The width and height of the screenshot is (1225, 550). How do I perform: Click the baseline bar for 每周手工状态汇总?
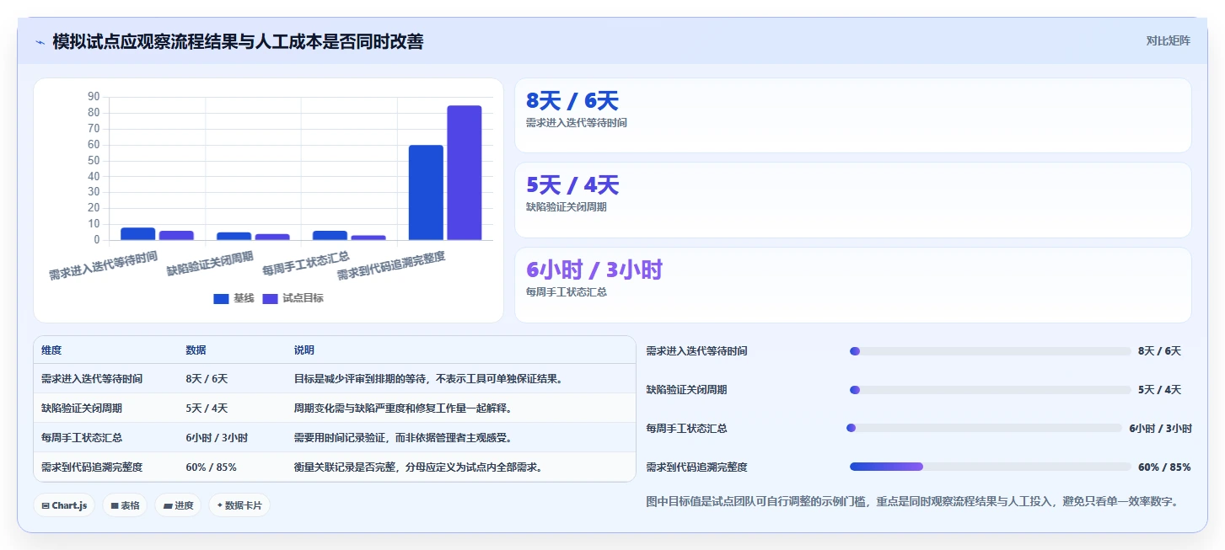tap(330, 236)
